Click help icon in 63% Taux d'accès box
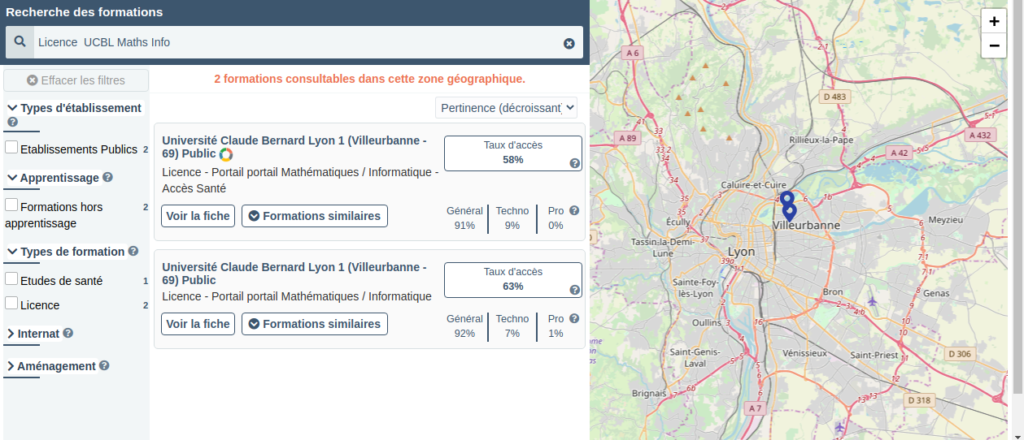 [575, 290]
